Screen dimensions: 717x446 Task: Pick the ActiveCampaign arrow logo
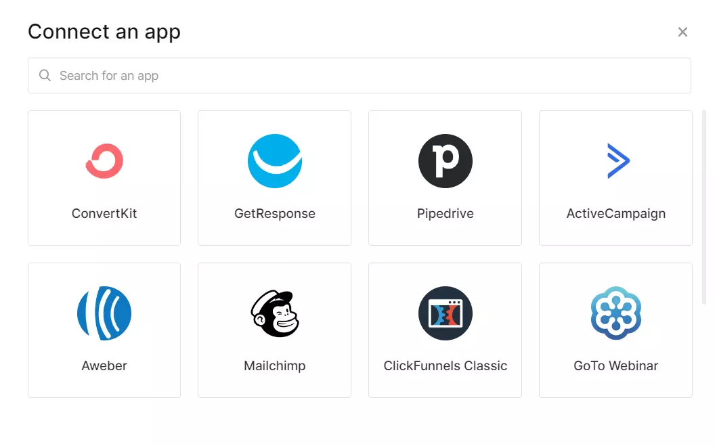[x=617, y=161]
